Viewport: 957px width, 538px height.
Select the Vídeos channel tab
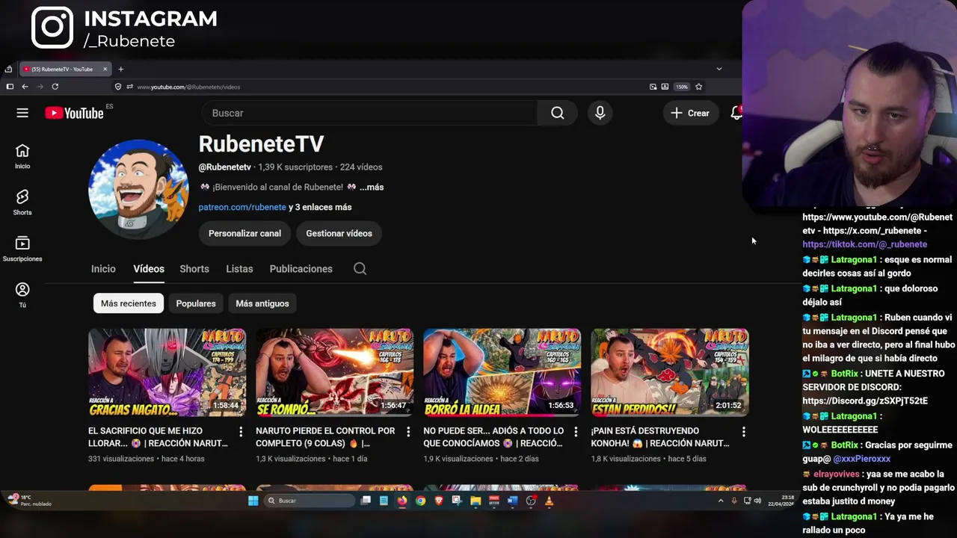tap(149, 269)
